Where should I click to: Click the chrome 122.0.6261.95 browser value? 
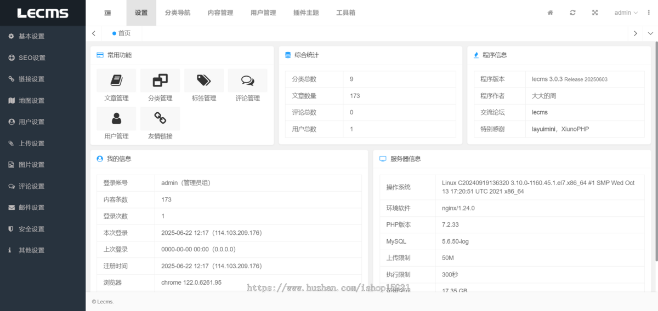click(x=191, y=283)
